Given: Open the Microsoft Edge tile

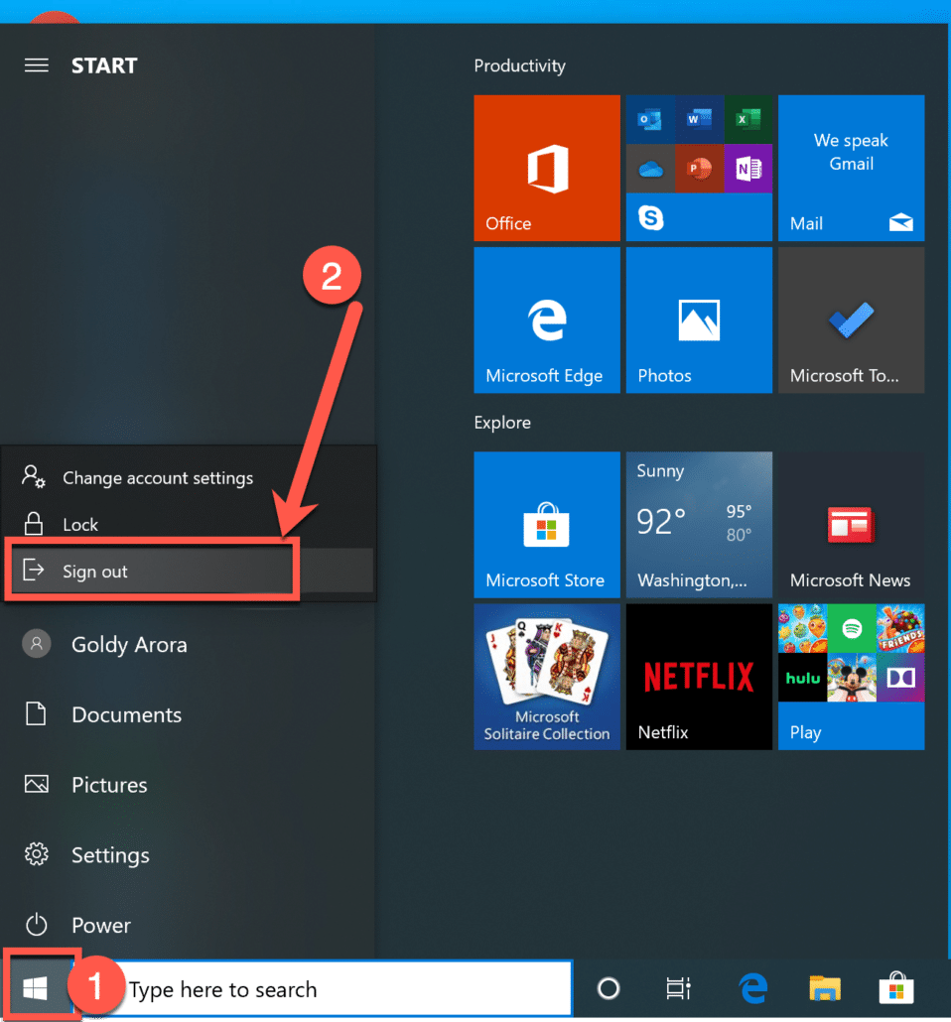Looking at the screenshot, I should point(547,320).
